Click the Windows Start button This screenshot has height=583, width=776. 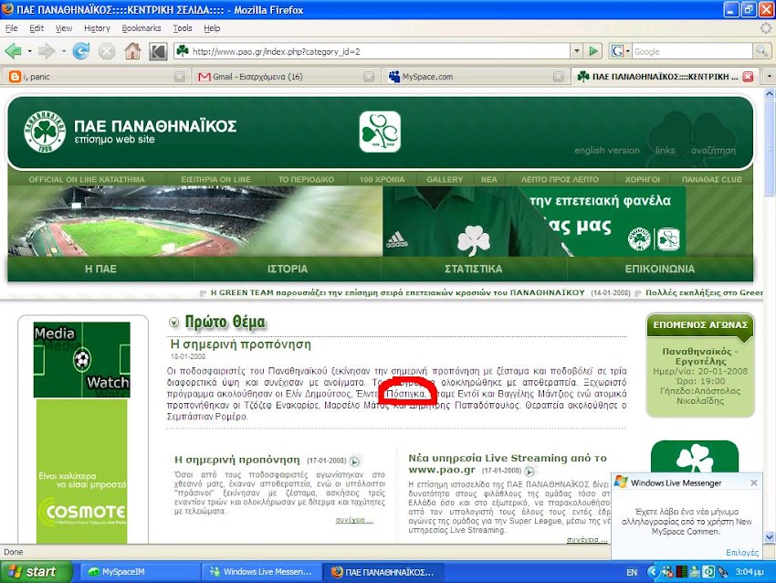(x=35, y=572)
